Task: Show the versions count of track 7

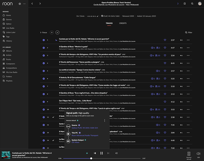Action: pyautogui.click(x=158, y=86)
